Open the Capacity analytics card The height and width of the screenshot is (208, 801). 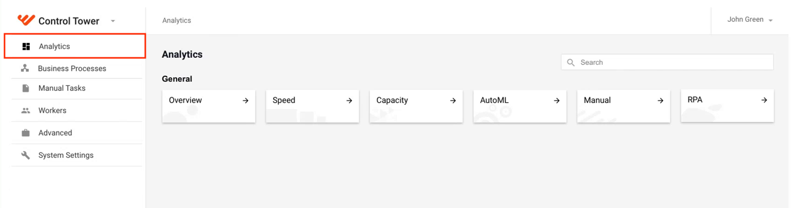click(416, 106)
